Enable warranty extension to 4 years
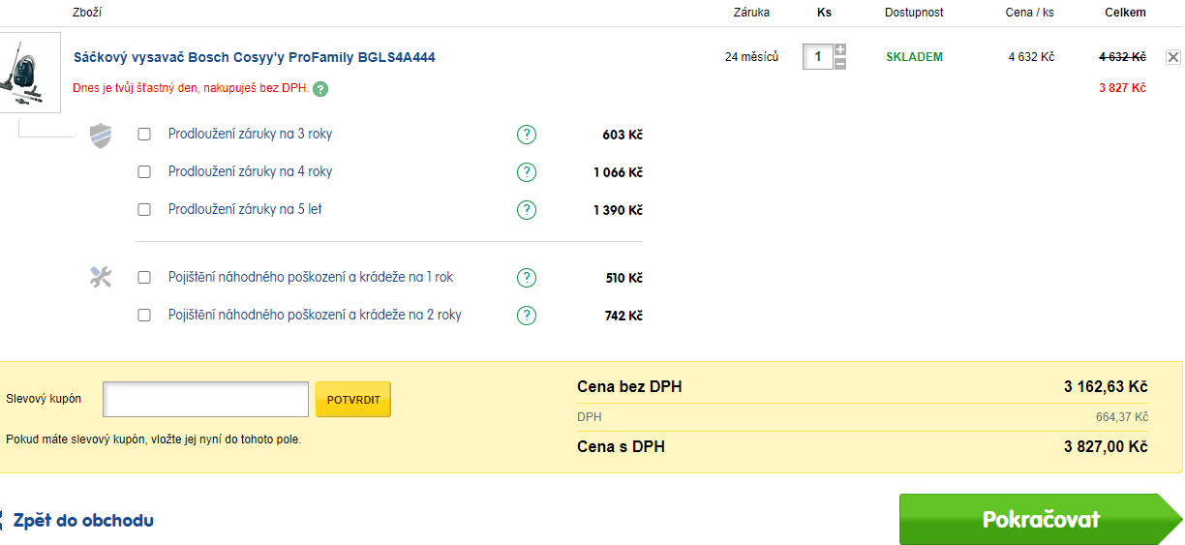This screenshot has height=545, width=1185. point(144,172)
